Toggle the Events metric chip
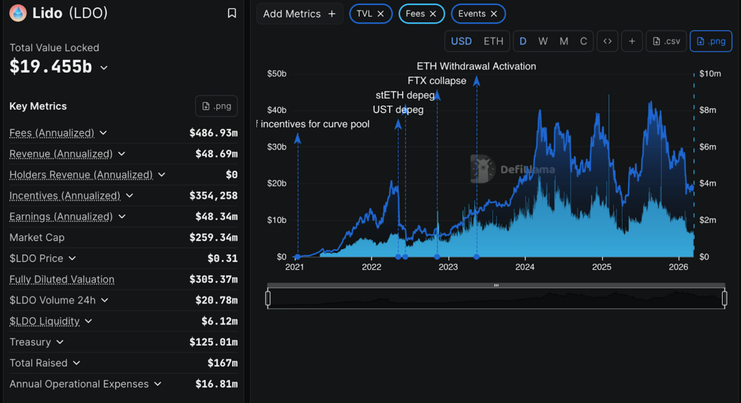The image size is (741, 403). pyautogui.click(x=472, y=14)
